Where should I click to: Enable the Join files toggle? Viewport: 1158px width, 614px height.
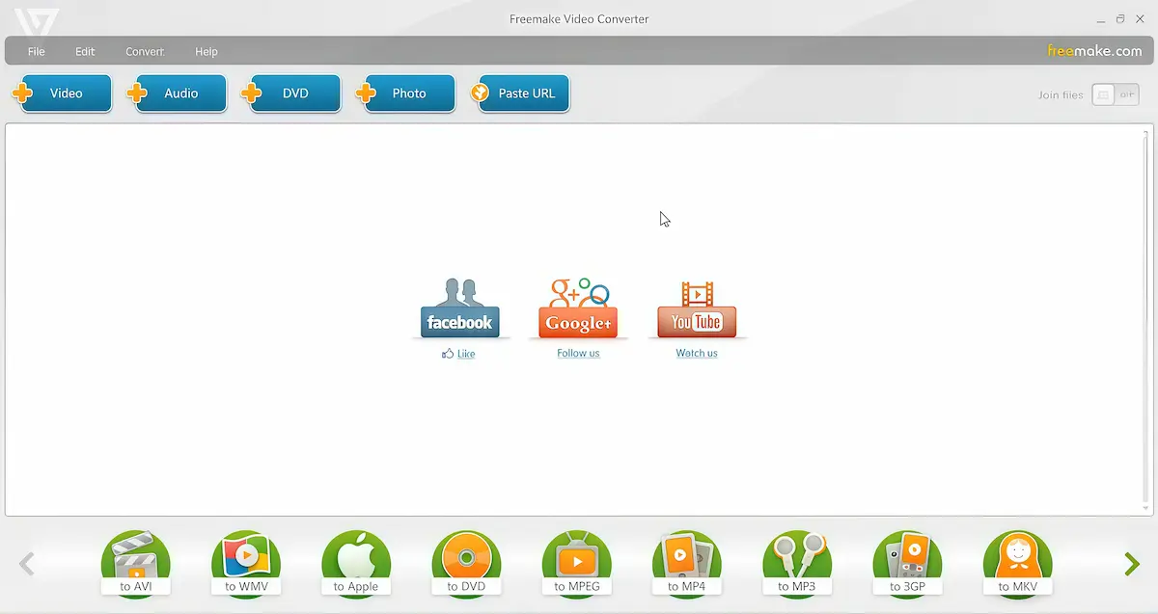[1115, 94]
